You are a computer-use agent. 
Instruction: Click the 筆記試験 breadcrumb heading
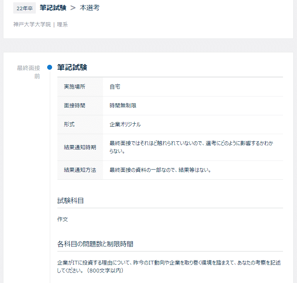click(x=53, y=8)
